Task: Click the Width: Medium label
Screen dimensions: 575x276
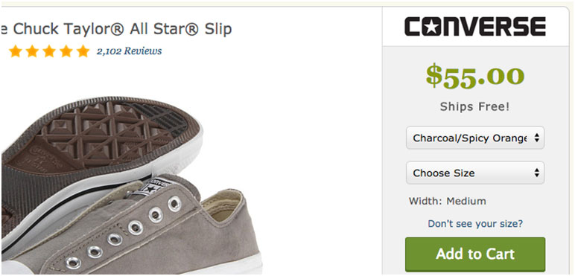Action: [448, 201]
